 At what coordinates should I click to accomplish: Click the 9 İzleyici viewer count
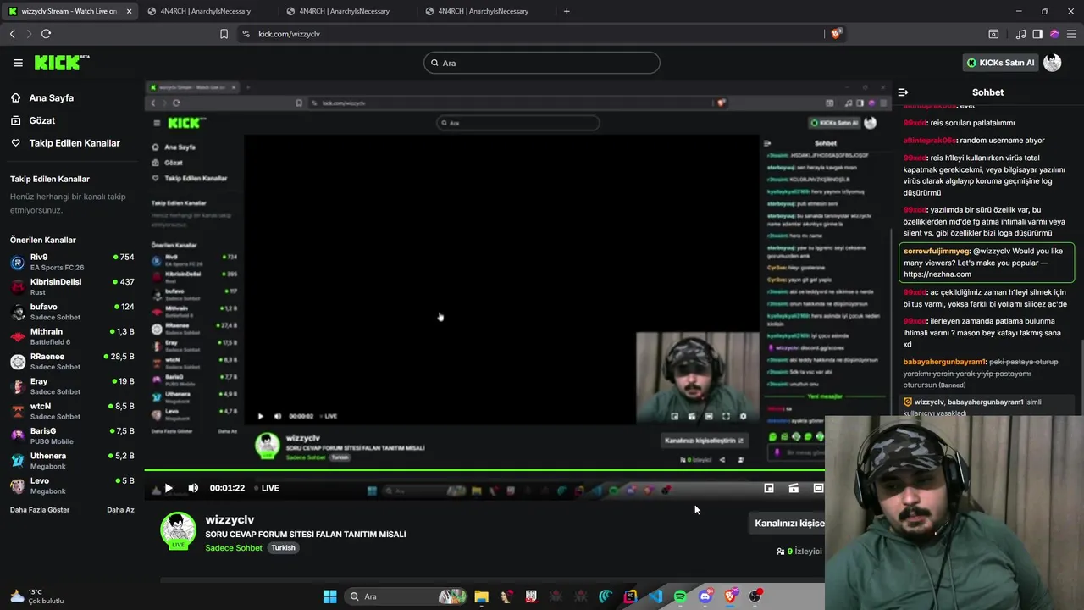tap(799, 551)
